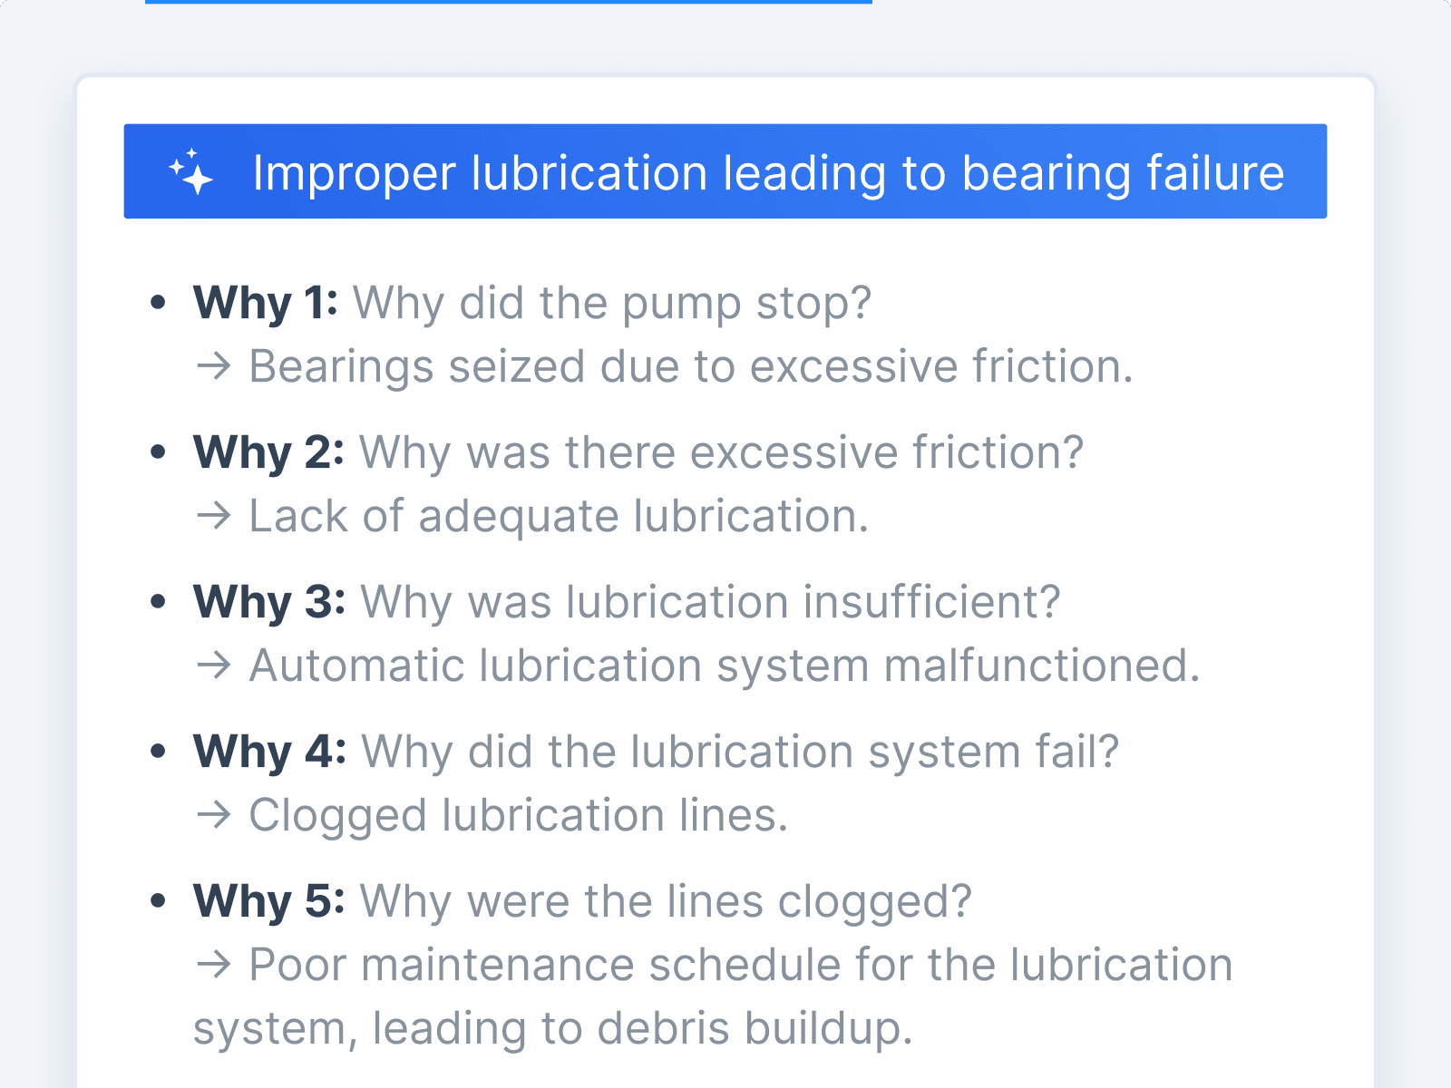Click the arrow before "Clogged lubrication lines"
1451x1088 pixels.
[214, 815]
